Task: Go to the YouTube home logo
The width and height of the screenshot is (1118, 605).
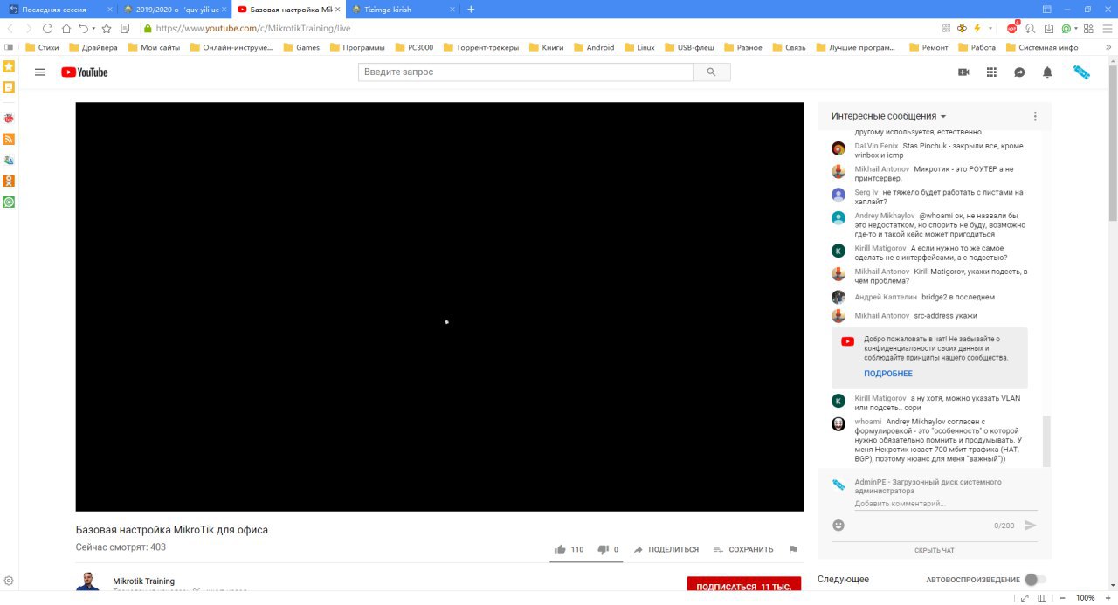Action: (x=85, y=72)
